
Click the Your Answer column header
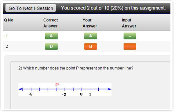90,23
